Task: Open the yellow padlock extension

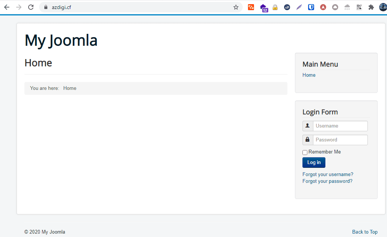Action: pos(275,7)
